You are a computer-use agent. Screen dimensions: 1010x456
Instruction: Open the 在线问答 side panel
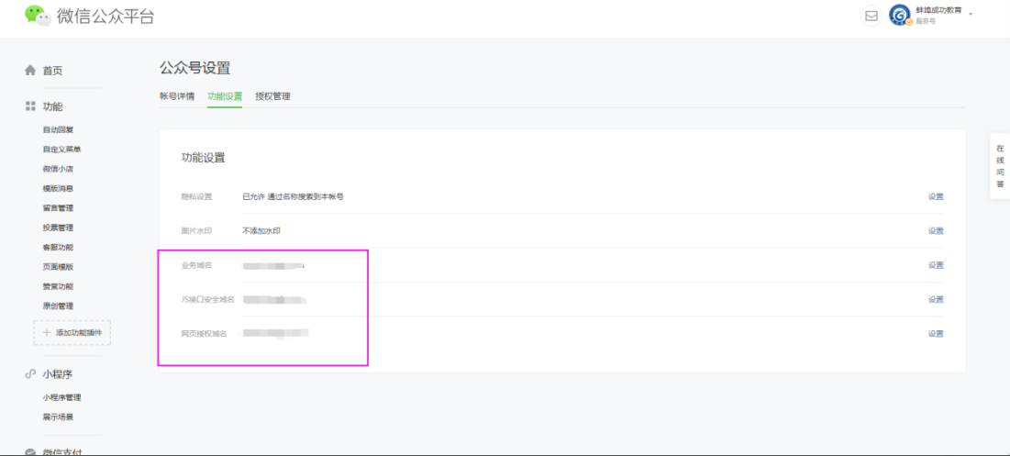1000,166
